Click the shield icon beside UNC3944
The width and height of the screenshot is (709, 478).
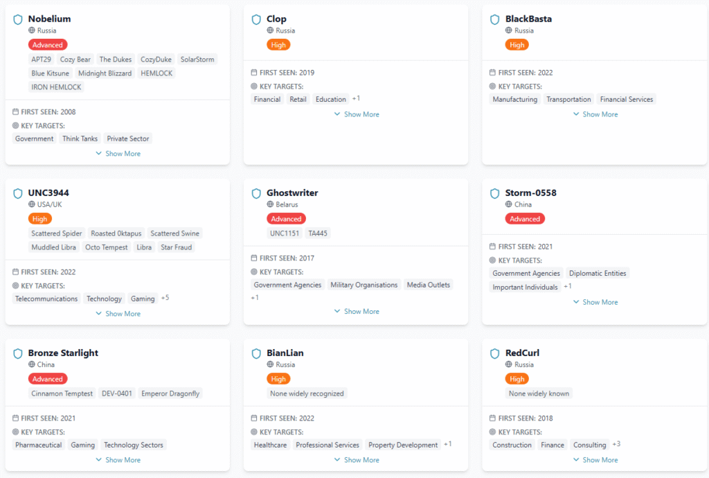coord(18,193)
